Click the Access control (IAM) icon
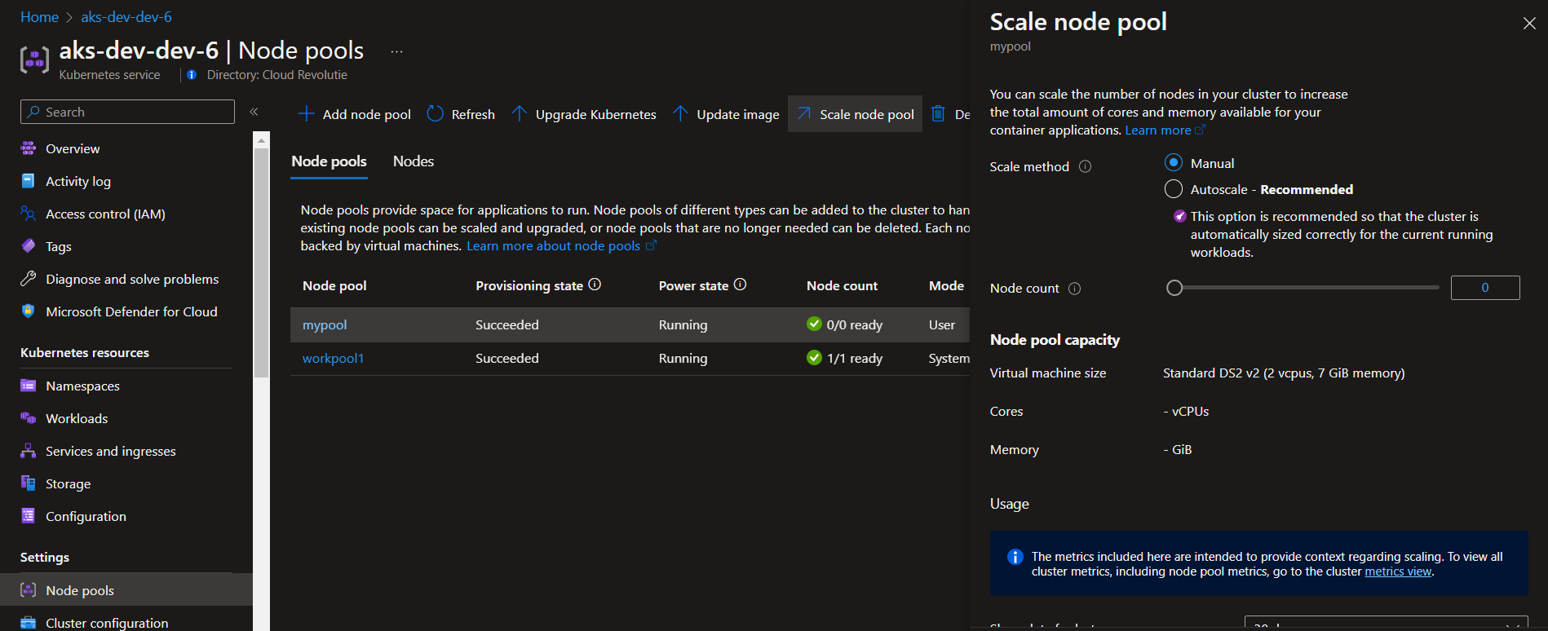1548x631 pixels. point(29,214)
